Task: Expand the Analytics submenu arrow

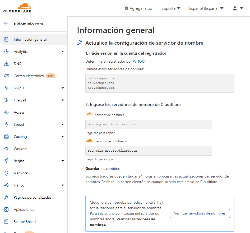Action: pyautogui.click(x=63, y=52)
